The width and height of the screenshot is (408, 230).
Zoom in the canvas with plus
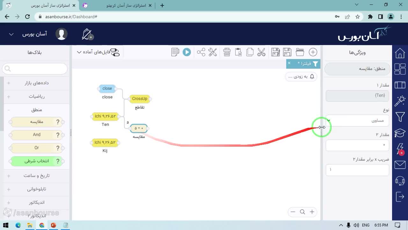click(312, 212)
